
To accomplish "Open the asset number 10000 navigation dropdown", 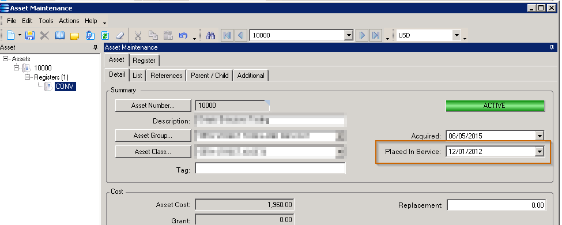I will click(348, 35).
